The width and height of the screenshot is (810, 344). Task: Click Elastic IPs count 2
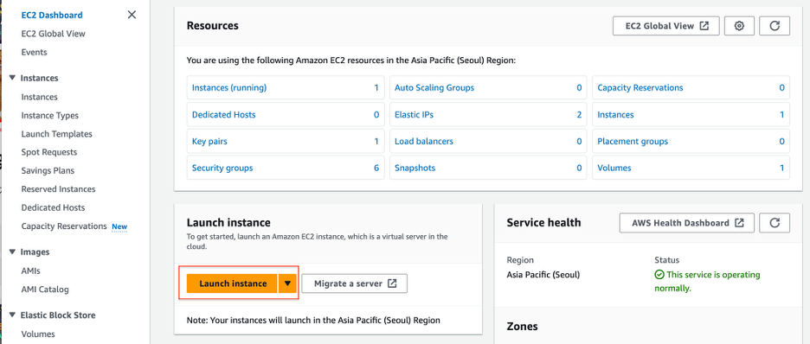pyautogui.click(x=579, y=114)
